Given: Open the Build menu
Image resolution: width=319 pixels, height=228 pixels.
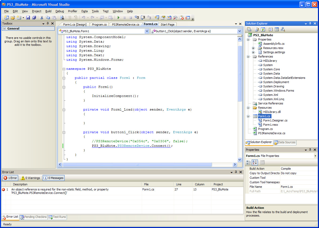Looking at the screenshot, I should (48, 11).
